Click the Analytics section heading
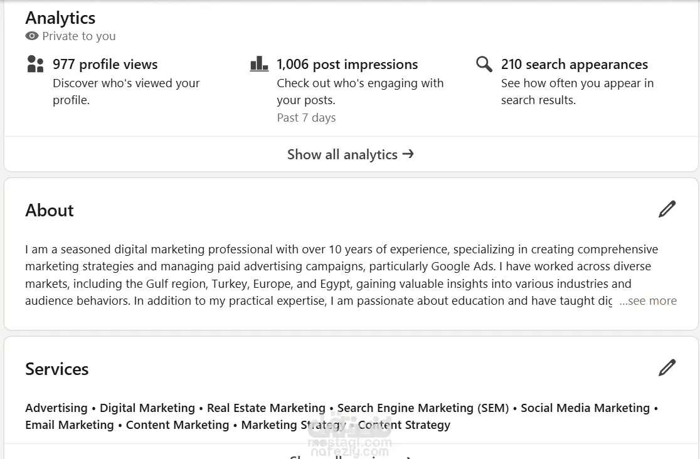This screenshot has height=459, width=700. (x=60, y=18)
